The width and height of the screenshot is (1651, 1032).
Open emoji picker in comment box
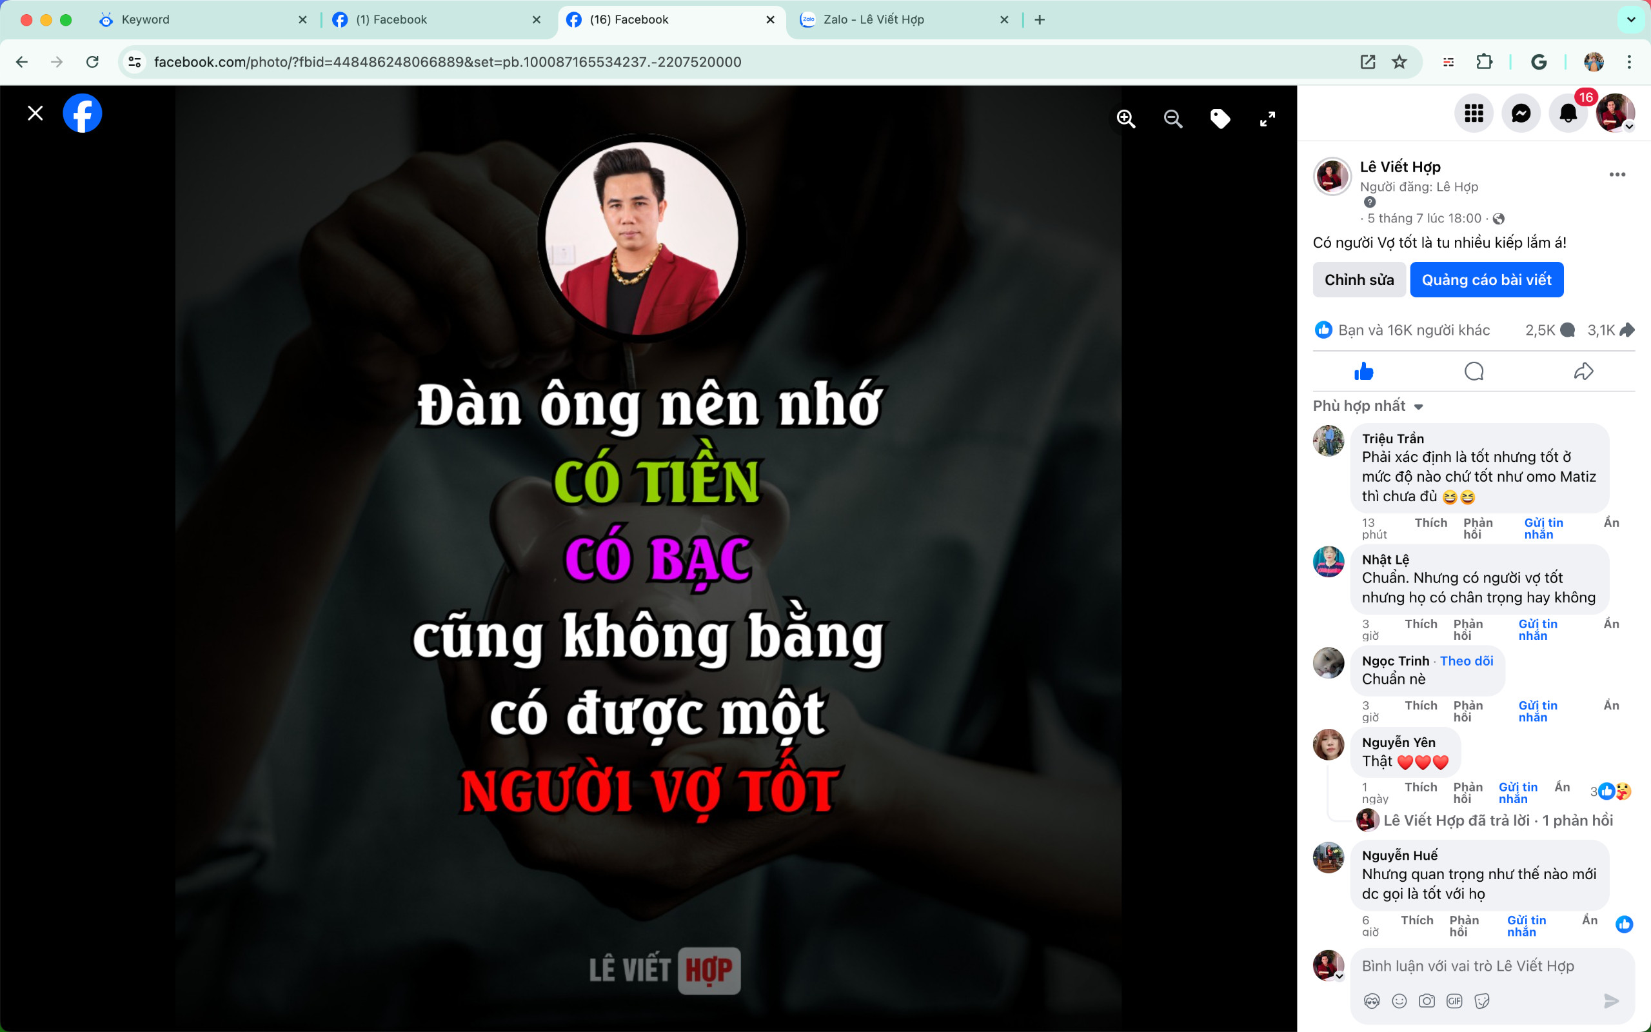pyautogui.click(x=1399, y=1000)
